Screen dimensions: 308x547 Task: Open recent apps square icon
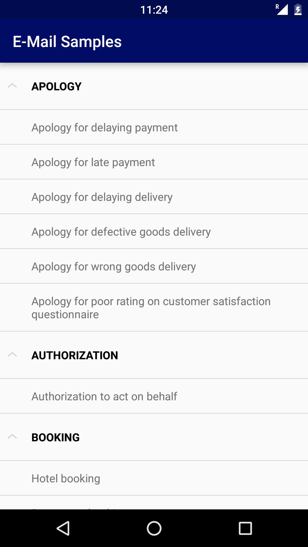point(245,528)
